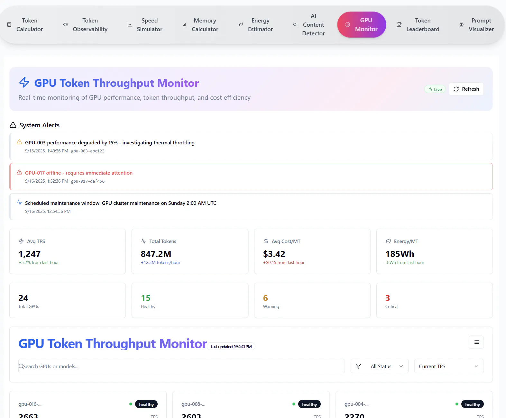Click the AI Content Detector magnifier icon
The width and height of the screenshot is (506, 418).
pos(295,25)
